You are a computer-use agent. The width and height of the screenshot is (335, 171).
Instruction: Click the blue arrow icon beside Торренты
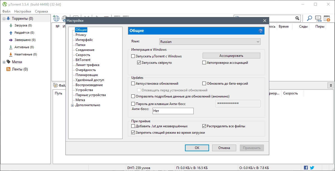tap(9, 18)
